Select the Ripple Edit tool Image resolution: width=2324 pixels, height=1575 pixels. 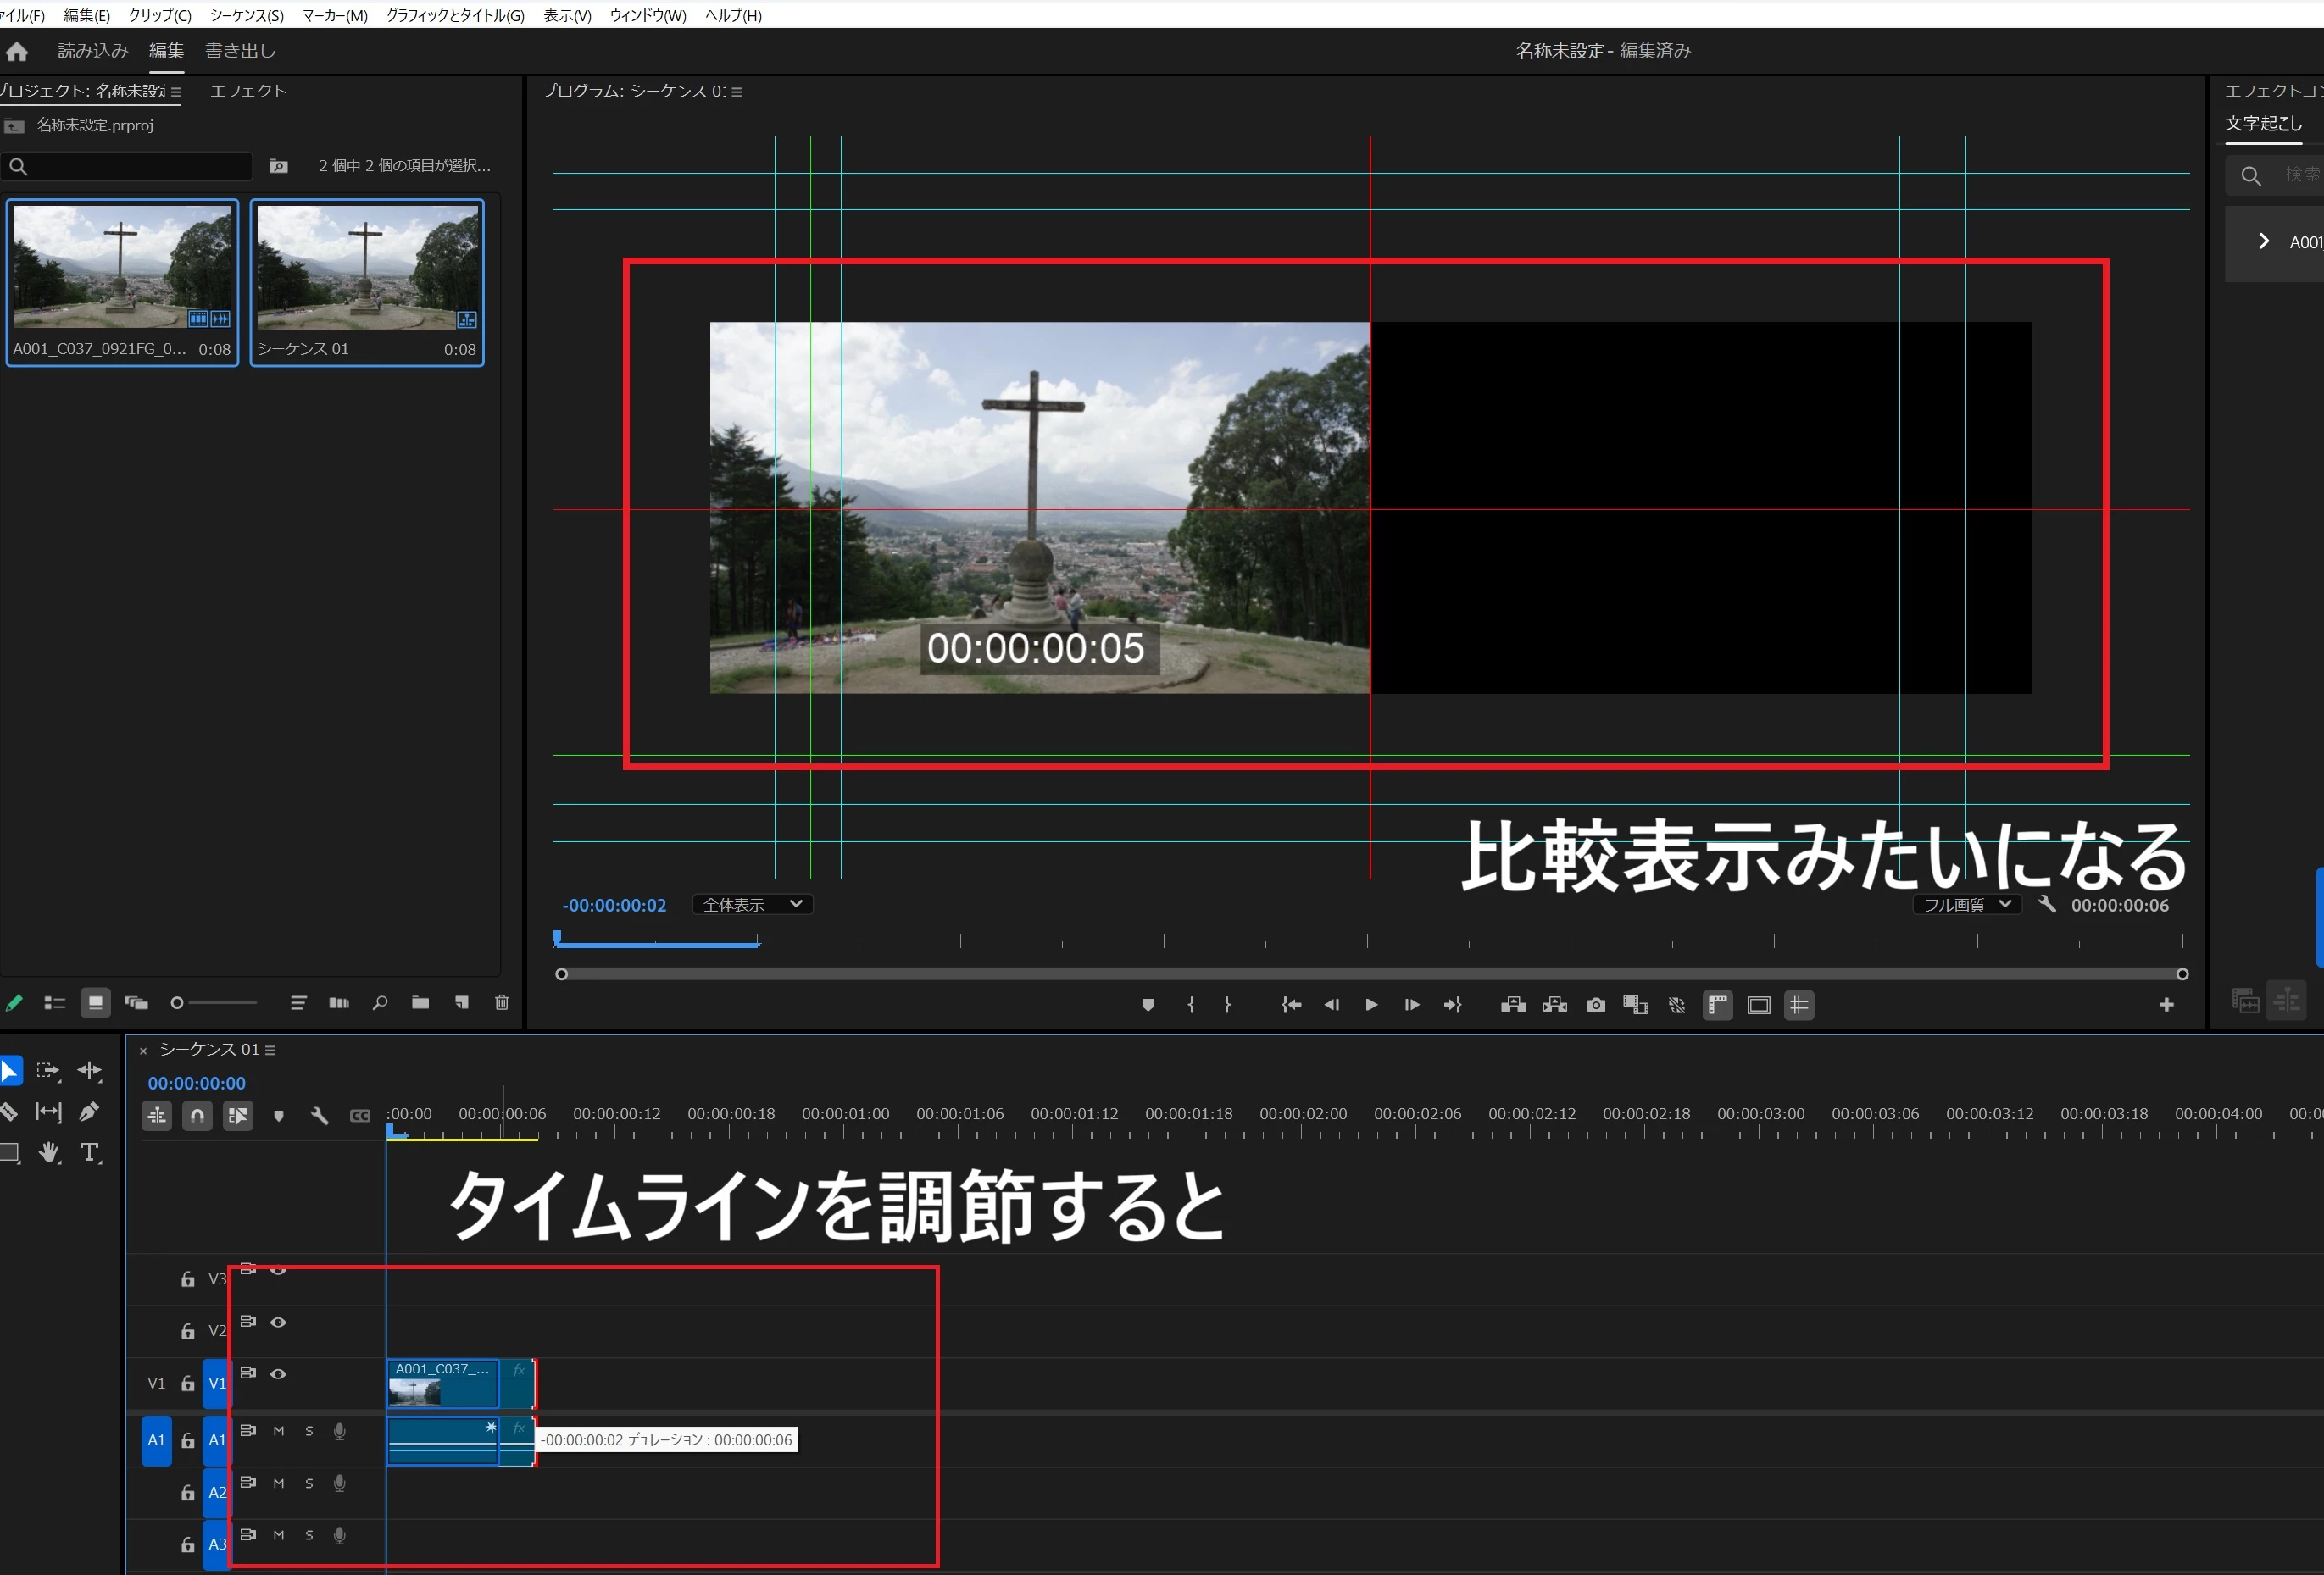pyautogui.click(x=89, y=1070)
